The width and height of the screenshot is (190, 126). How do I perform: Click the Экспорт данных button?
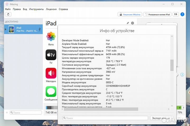tap(161, 118)
